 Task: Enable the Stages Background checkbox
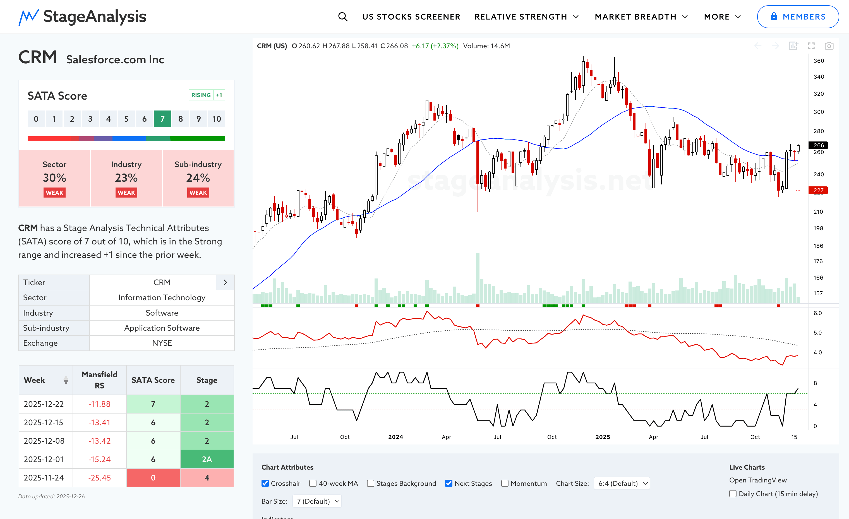[370, 483]
